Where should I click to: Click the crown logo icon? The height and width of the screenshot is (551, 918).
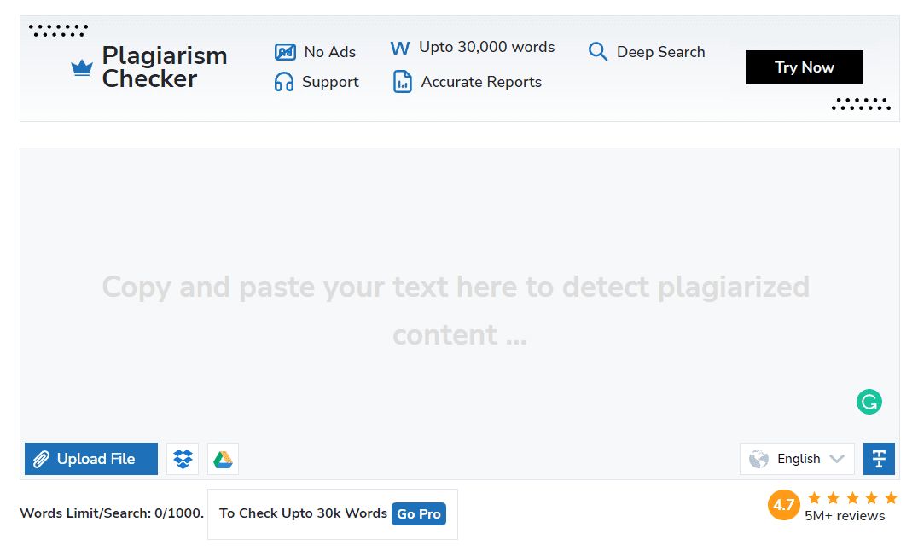(x=81, y=68)
